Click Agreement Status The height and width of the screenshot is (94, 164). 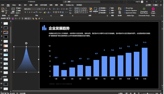[x=130, y=13]
